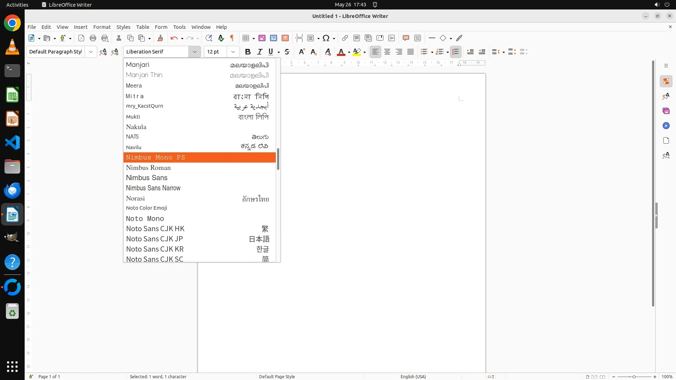Open the sidebar Navigator panel
The image size is (676, 380).
666,126
